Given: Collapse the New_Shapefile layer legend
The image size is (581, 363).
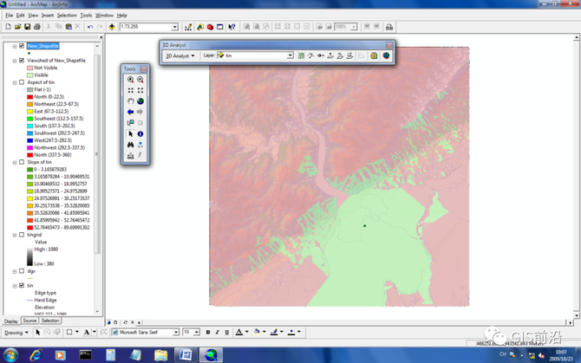Looking at the screenshot, I should coord(15,46).
